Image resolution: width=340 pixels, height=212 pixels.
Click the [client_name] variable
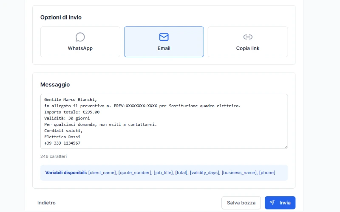point(102,173)
